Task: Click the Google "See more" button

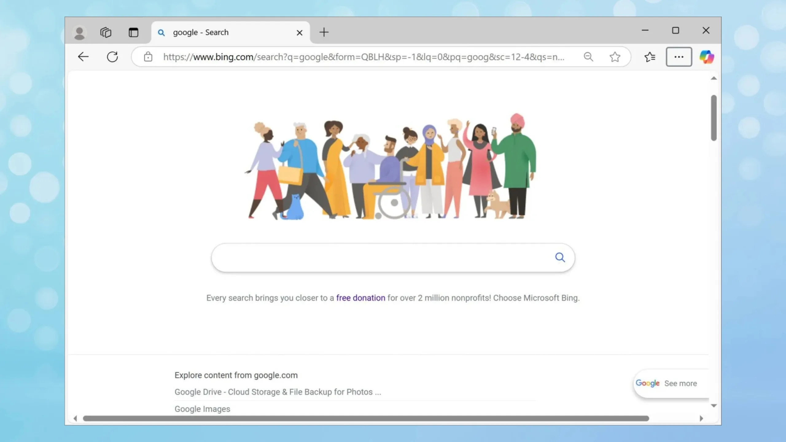Action: click(671, 383)
